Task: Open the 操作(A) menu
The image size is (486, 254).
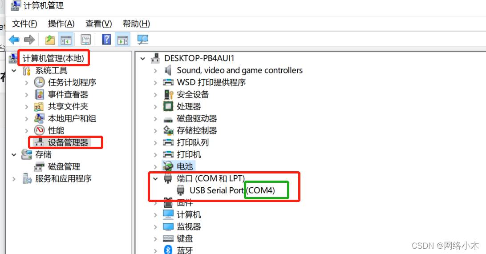Action: 61,24
